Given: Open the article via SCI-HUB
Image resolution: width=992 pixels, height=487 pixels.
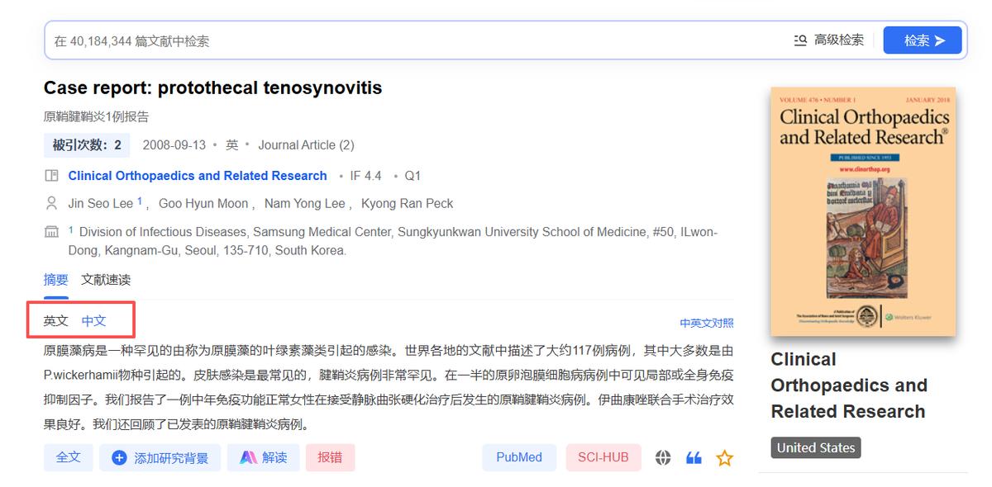Looking at the screenshot, I should click(x=603, y=456).
